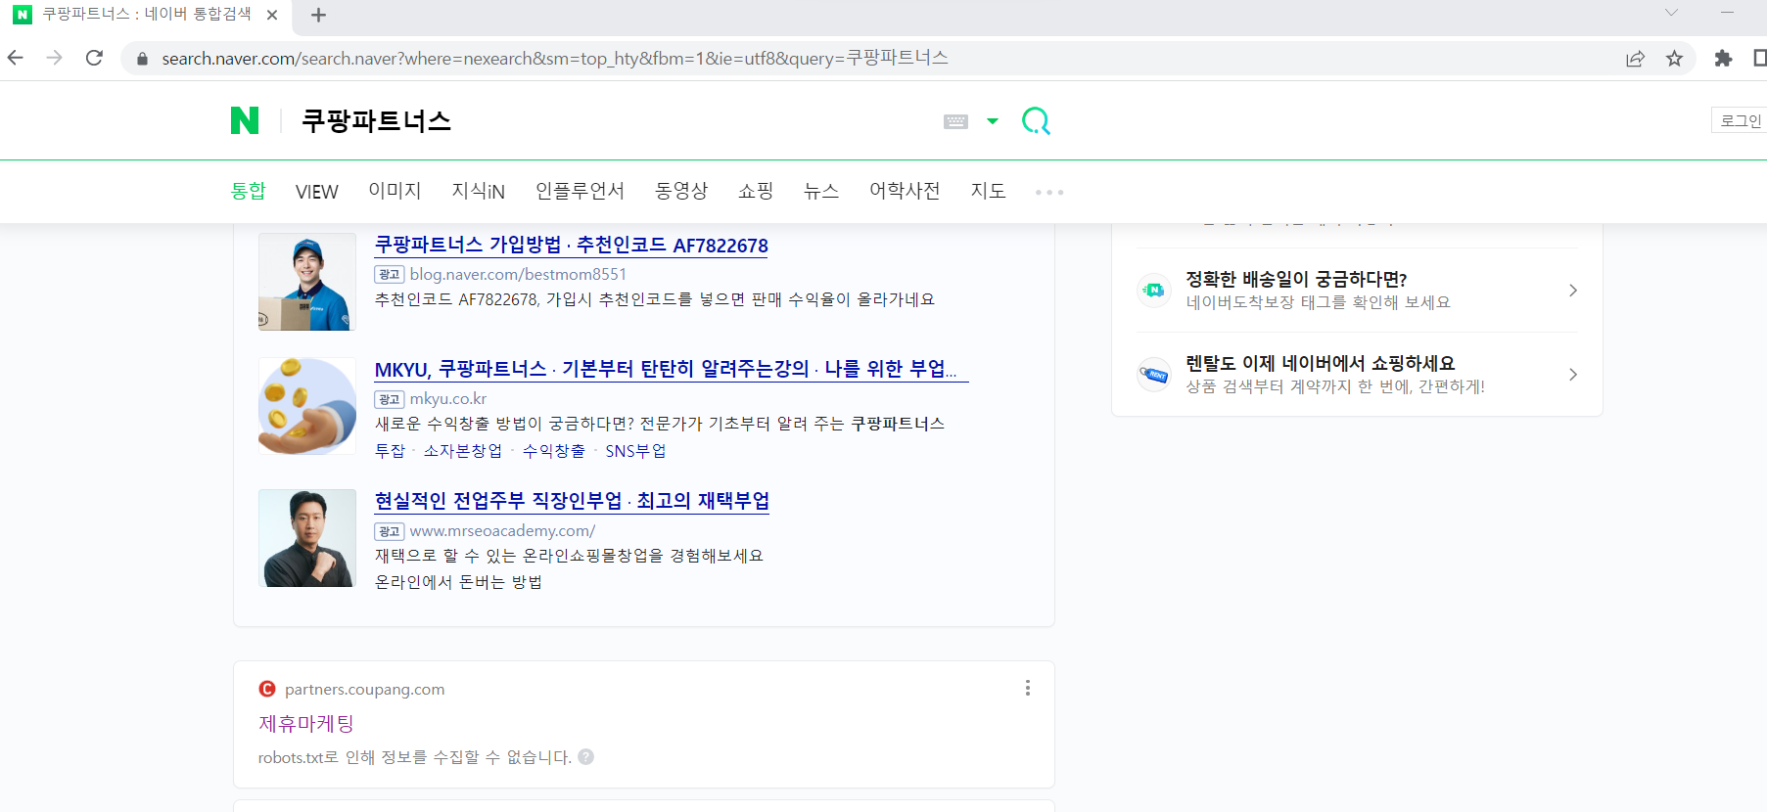1767x812 pixels.
Task: Switch to the 지식iN tab
Action: point(478,191)
